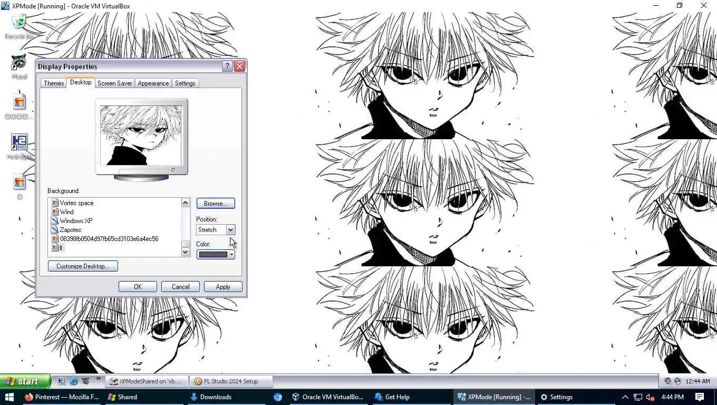Open the Recycle Bin desktop icon
The image size is (717, 405).
tap(19, 26)
